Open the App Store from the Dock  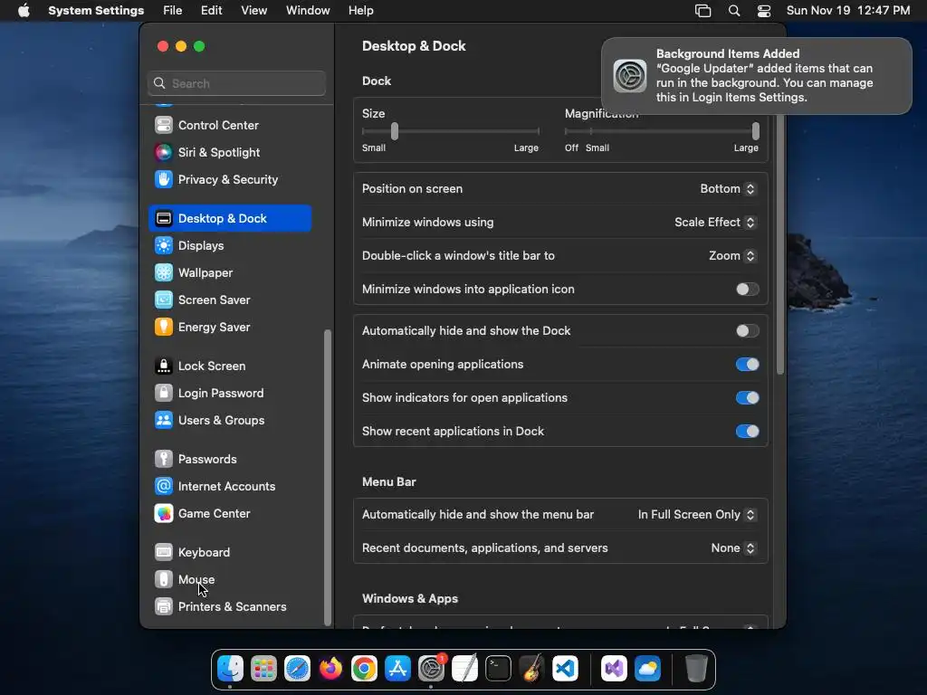397,669
